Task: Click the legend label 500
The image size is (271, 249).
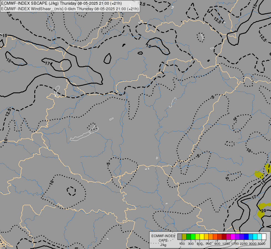Action: [200, 244]
